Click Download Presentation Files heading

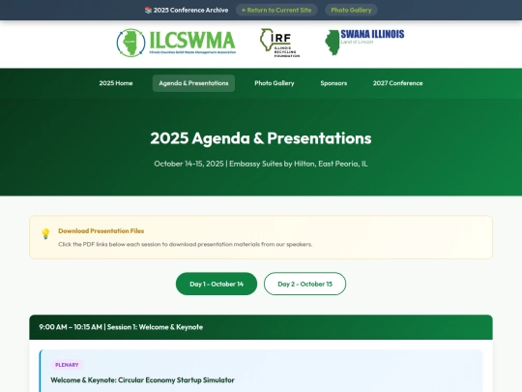[101, 231]
